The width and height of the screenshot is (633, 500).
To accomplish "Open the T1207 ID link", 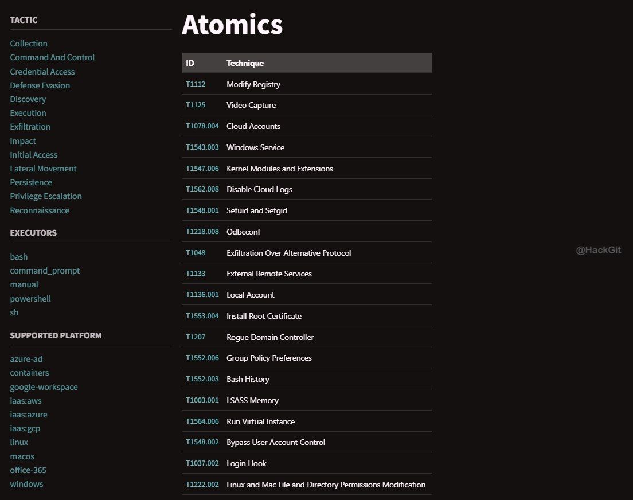I will pos(196,337).
